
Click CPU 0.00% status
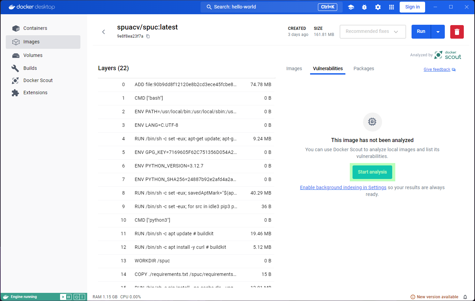pyautogui.click(x=131, y=297)
